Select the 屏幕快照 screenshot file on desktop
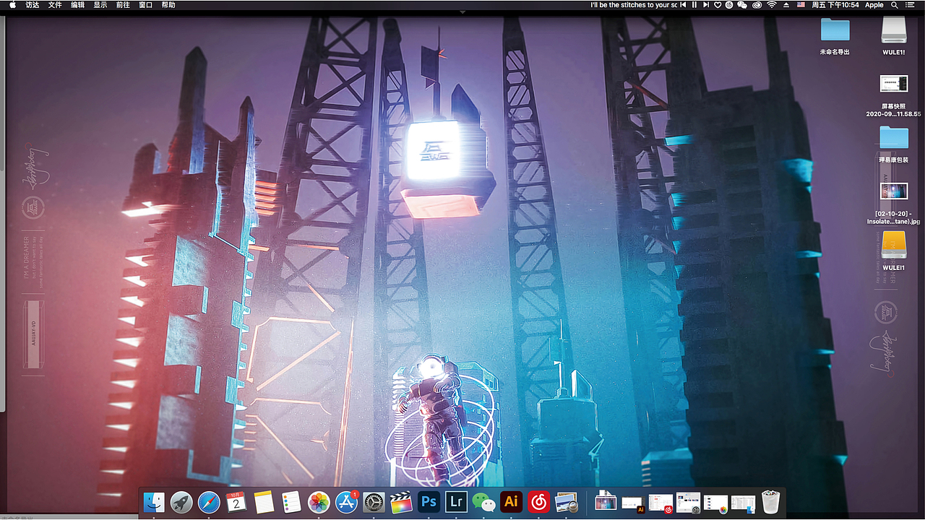Viewport: 925px width, 520px height. click(894, 95)
